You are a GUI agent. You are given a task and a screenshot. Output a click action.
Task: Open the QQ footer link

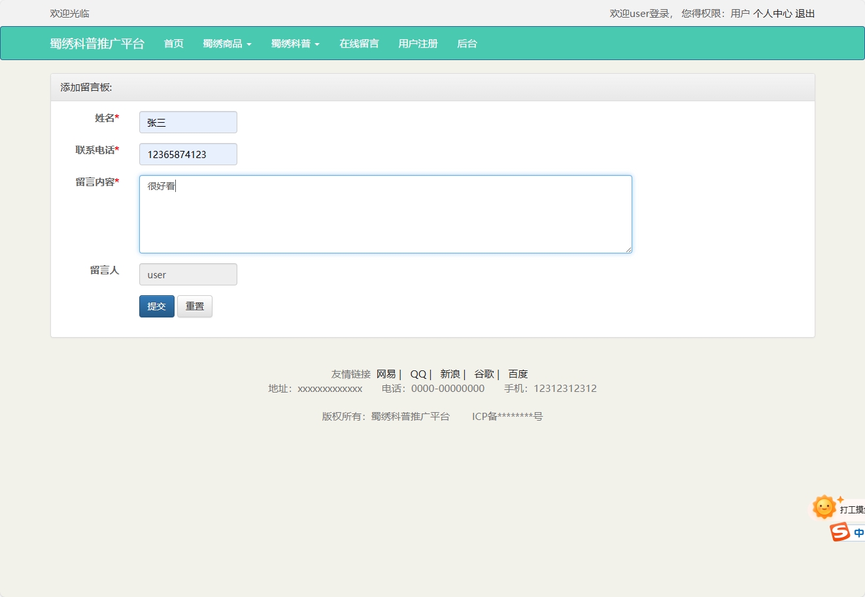(417, 374)
